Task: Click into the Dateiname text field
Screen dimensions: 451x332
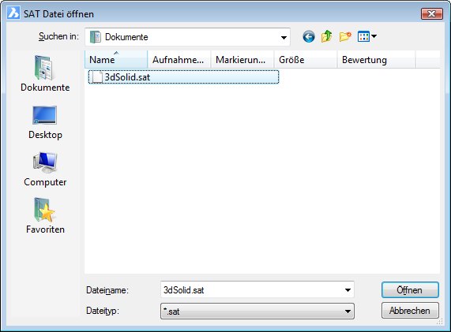Action: tap(252, 290)
